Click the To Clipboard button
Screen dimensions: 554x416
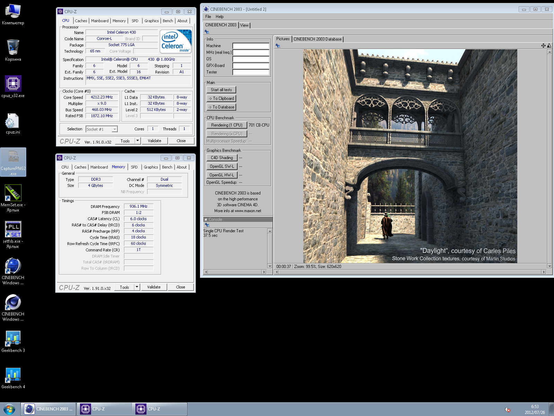[221, 98]
